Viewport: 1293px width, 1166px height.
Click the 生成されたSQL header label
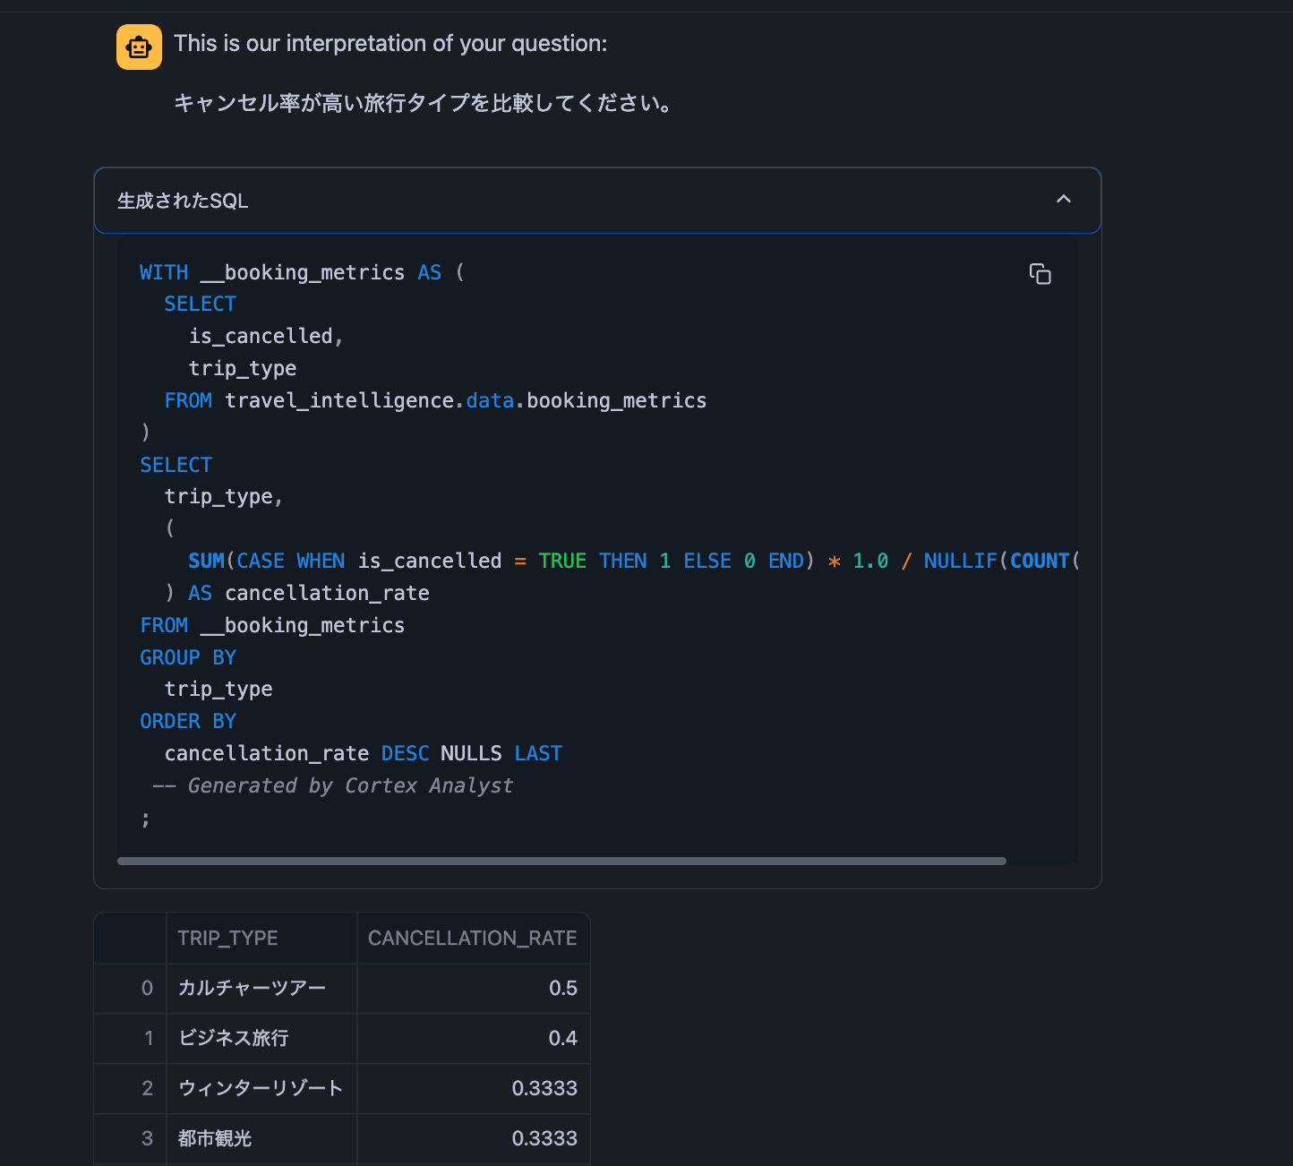click(183, 201)
